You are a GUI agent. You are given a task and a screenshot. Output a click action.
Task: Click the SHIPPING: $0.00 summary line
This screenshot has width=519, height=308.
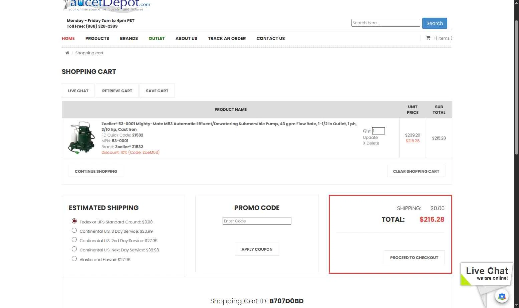pos(421,208)
